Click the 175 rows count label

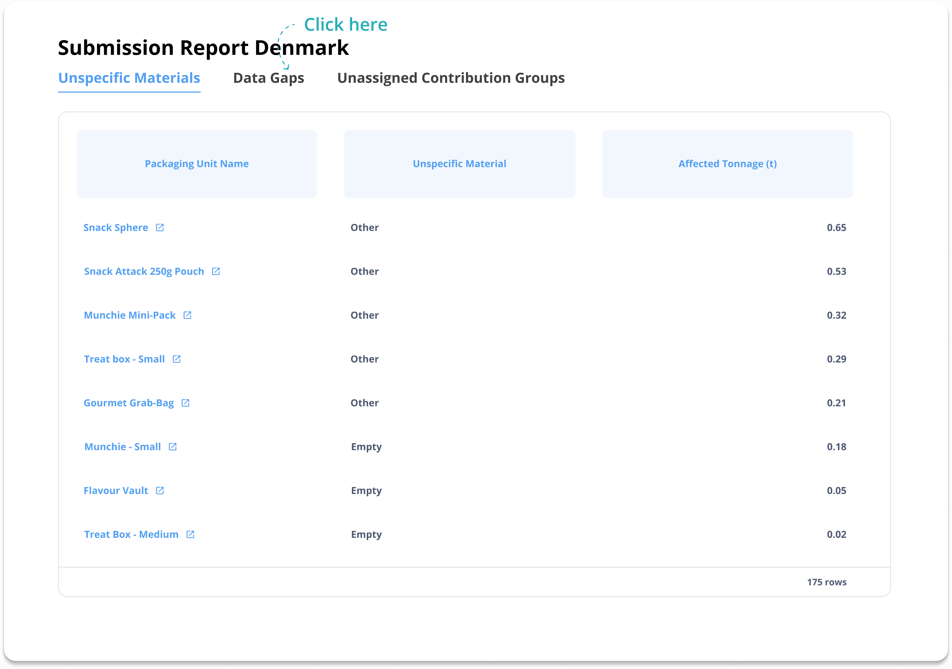click(x=826, y=582)
